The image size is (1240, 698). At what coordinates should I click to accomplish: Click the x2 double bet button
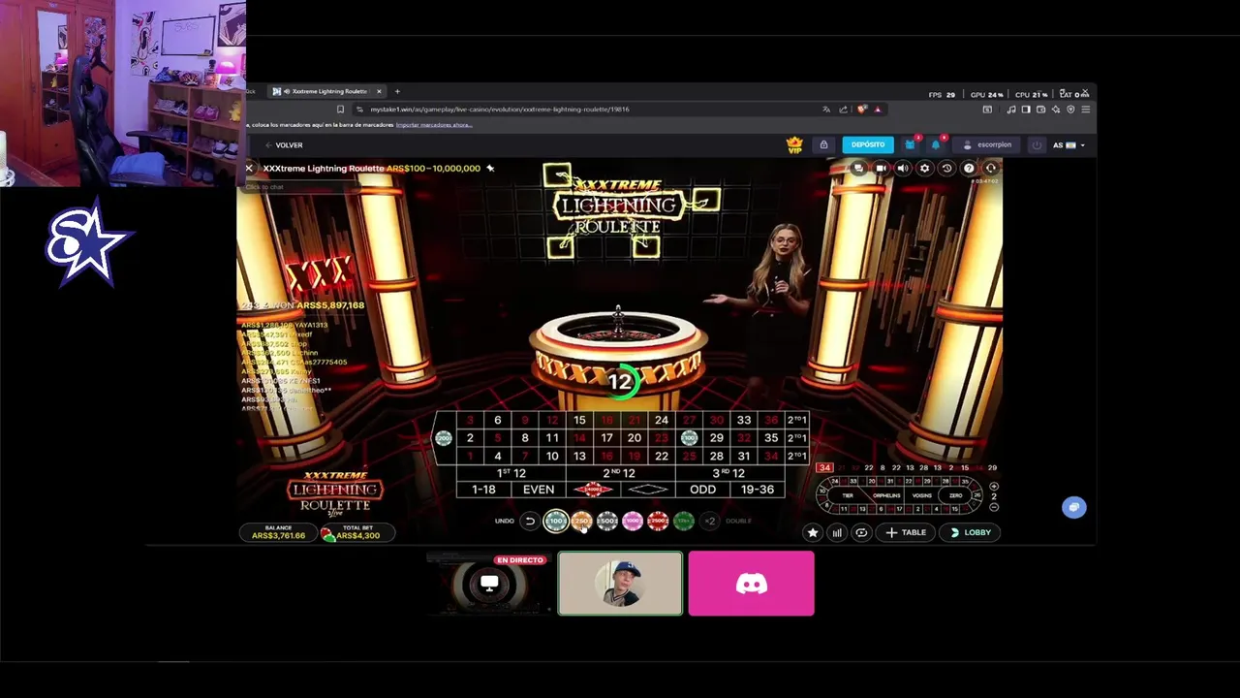point(710,522)
